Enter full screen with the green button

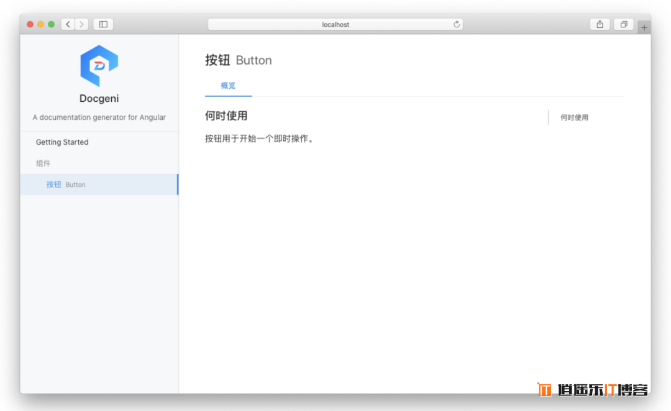(51, 24)
